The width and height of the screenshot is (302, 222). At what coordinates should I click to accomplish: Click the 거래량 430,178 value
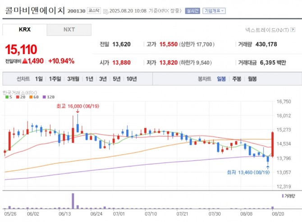coord(266,44)
